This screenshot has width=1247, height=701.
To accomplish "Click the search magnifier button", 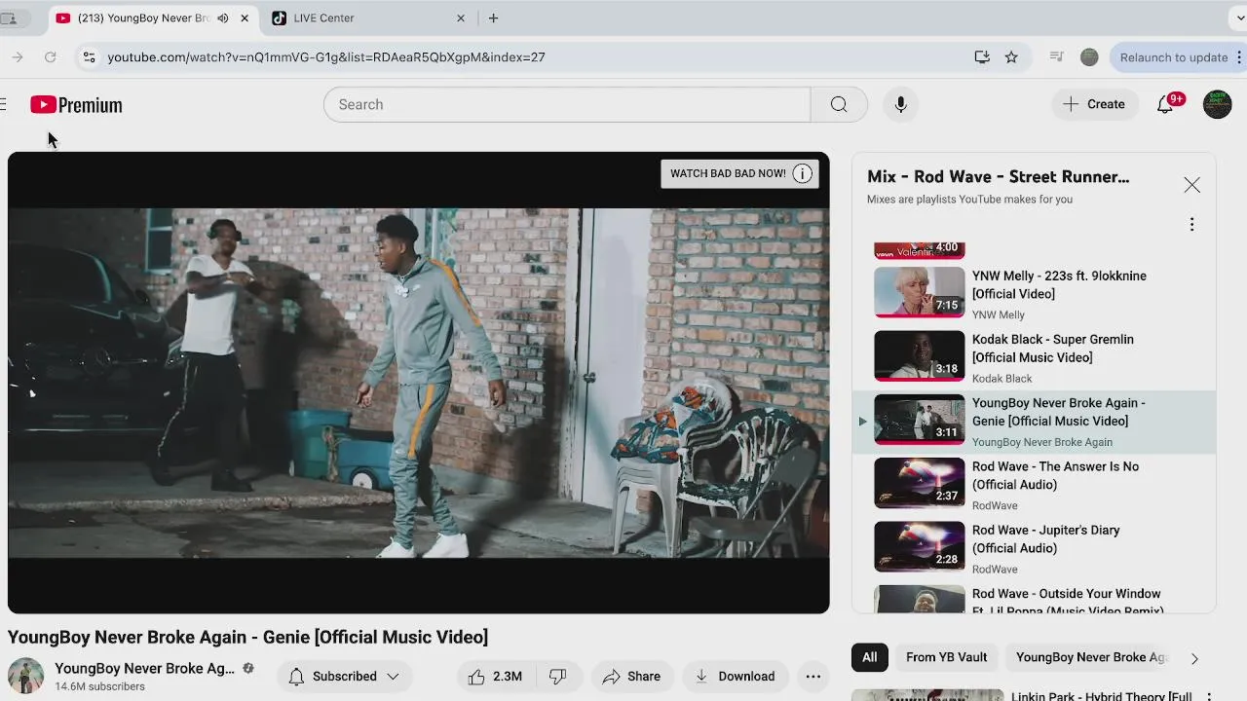I will coord(839,104).
